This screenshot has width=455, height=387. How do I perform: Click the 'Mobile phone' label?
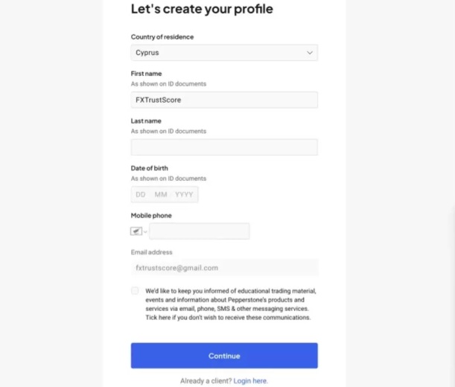pyautogui.click(x=151, y=216)
